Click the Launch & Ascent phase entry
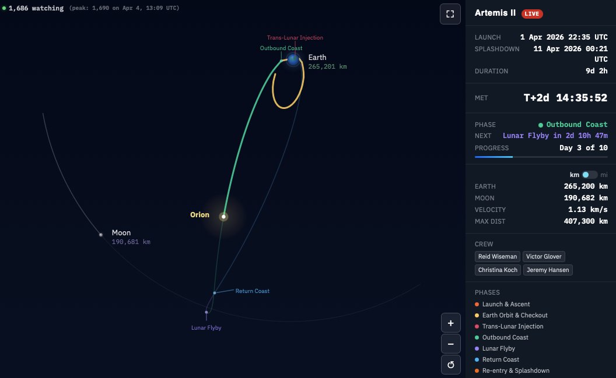This screenshot has height=378, width=616. 502,304
